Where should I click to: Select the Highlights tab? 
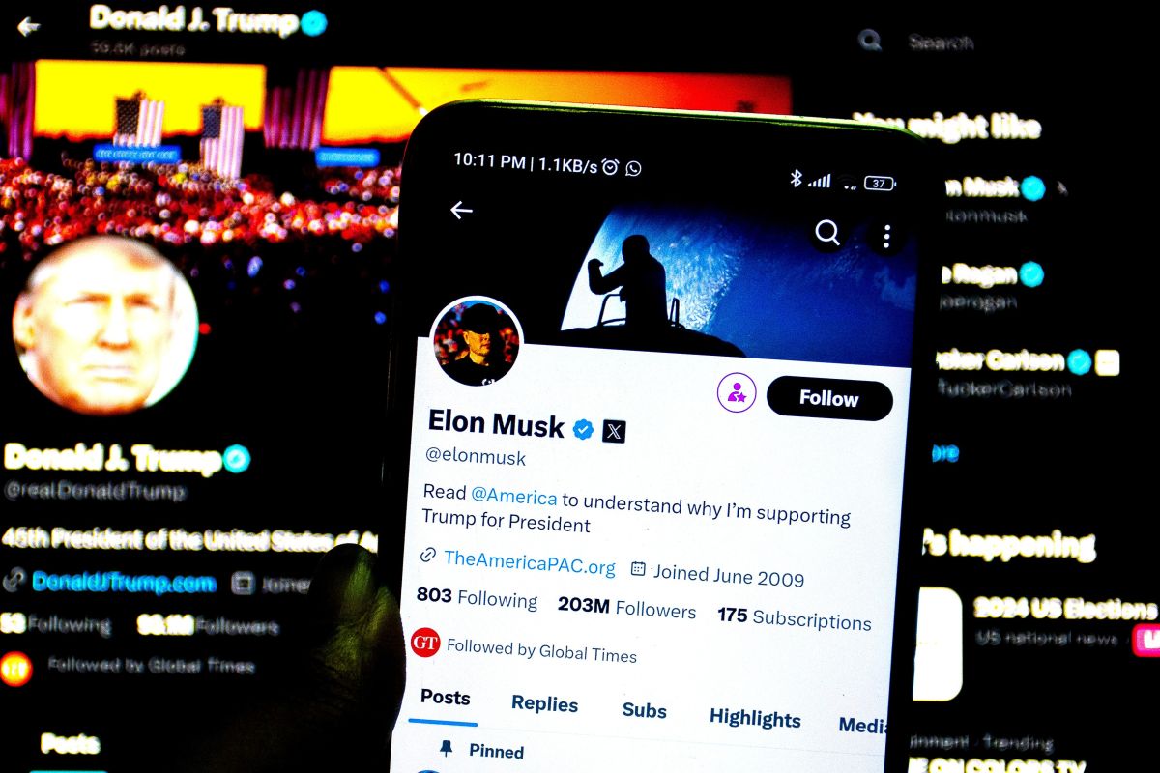coord(755,718)
